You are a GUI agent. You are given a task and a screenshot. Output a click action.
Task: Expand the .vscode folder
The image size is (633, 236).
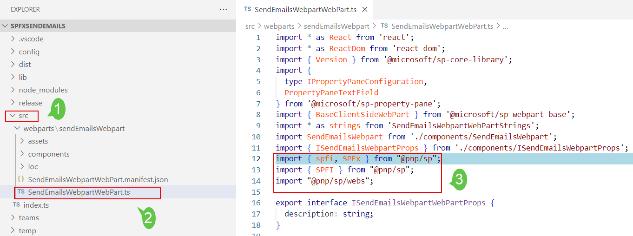tap(13, 39)
